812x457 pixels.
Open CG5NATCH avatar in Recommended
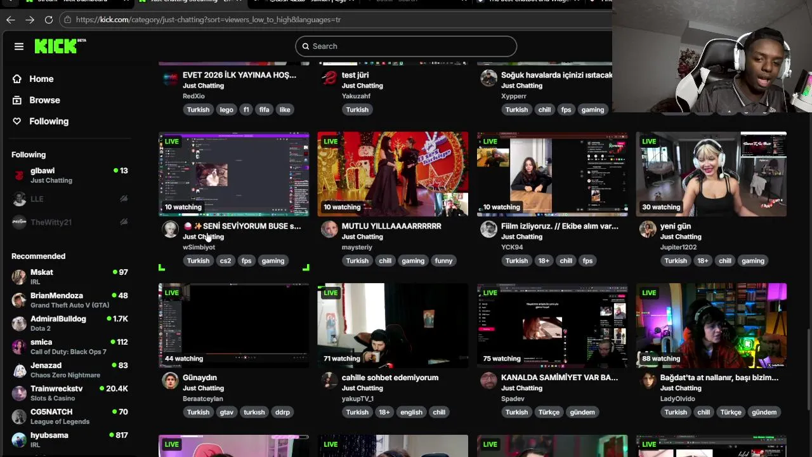(19, 416)
